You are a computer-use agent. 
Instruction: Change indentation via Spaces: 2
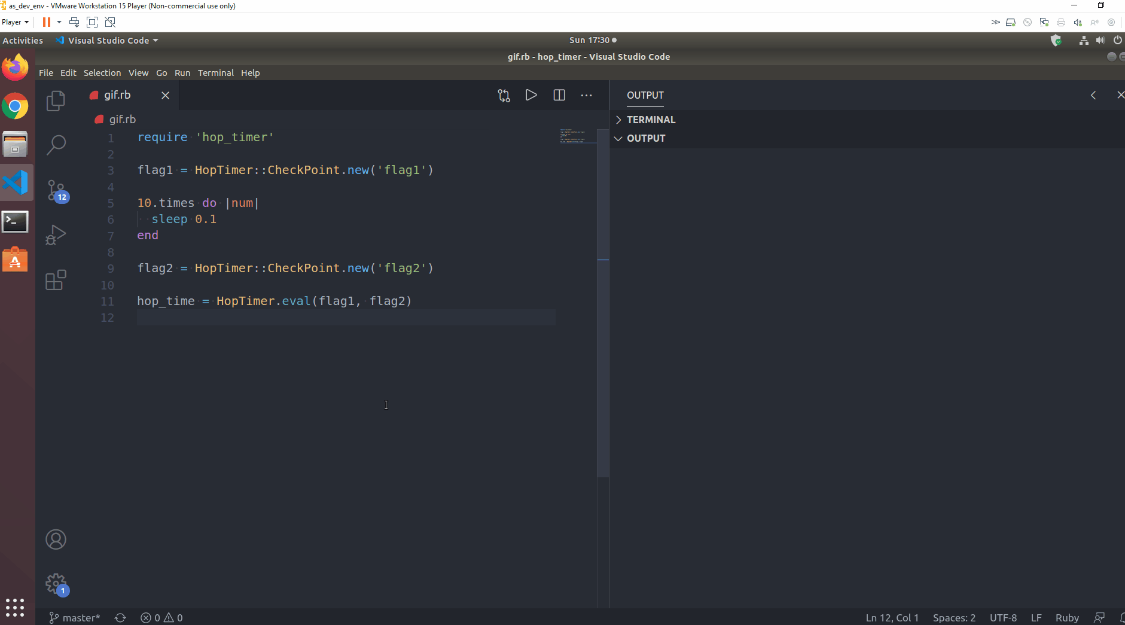point(954,618)
